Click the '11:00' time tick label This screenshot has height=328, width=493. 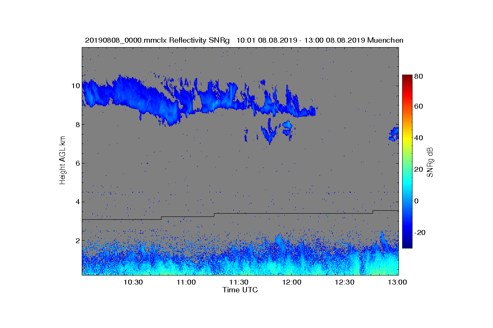coord(186,282)
